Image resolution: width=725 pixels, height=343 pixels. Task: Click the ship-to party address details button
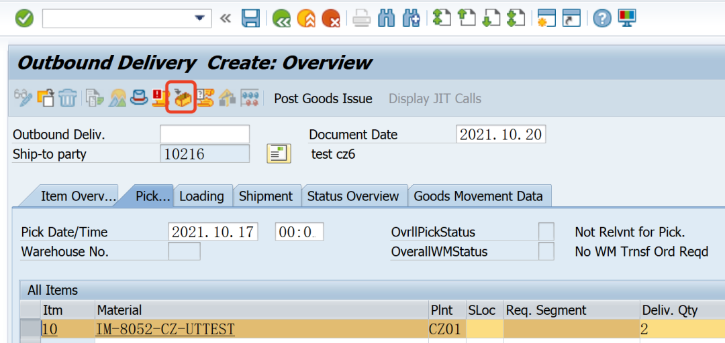[279, 153]
